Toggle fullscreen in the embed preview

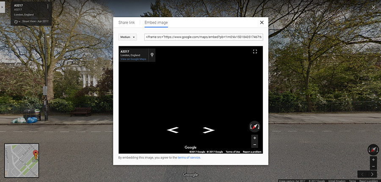tap(255, 51)
